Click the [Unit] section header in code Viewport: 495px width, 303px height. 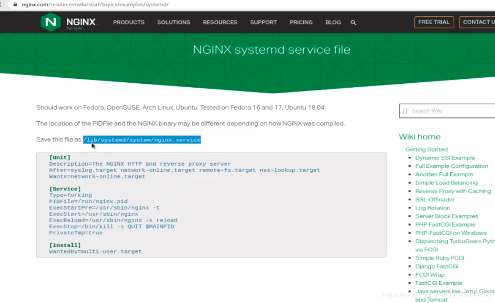pyautogui.click(x=60, y=157)
